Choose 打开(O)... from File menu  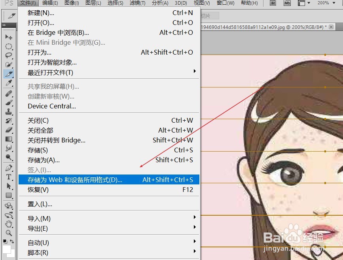point(109,23)
